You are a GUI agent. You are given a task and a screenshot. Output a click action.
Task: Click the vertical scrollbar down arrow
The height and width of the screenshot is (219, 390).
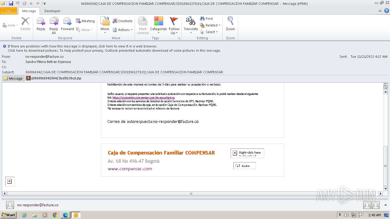click(385, 189)
